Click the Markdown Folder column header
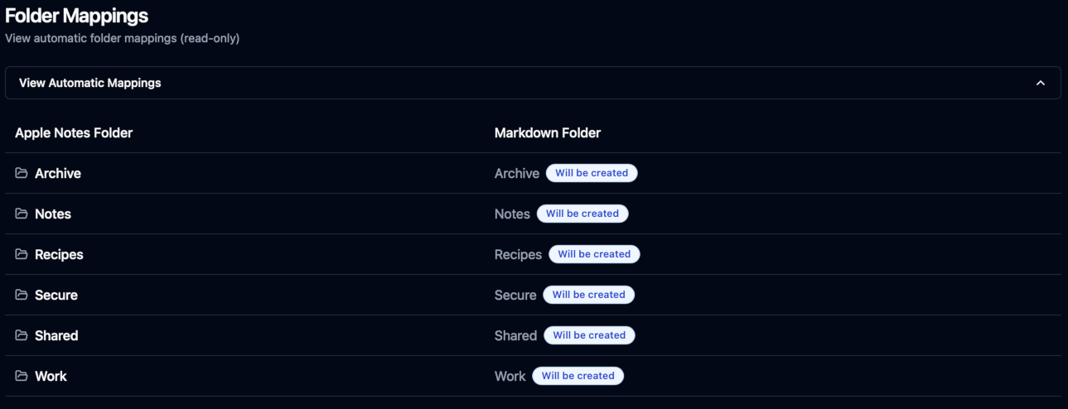The height and width of the screenshot is (409, 1068). 548,132
